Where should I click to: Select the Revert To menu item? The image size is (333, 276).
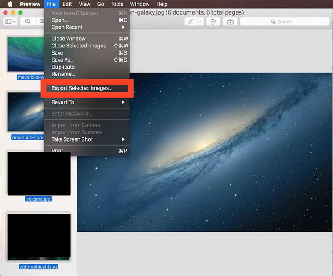(x=62, y=102)
